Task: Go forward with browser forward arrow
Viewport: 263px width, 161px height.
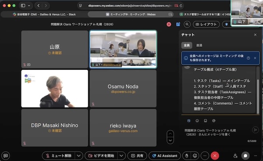Action: pos(46,6)
